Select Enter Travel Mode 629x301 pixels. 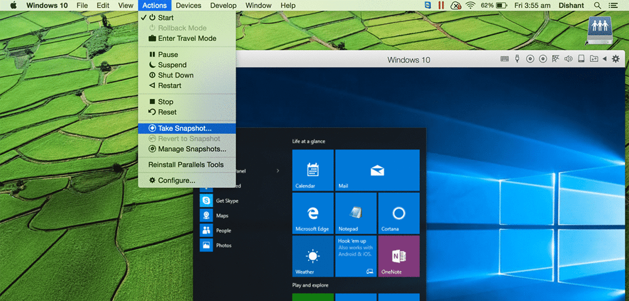click(x=187, y=38)
